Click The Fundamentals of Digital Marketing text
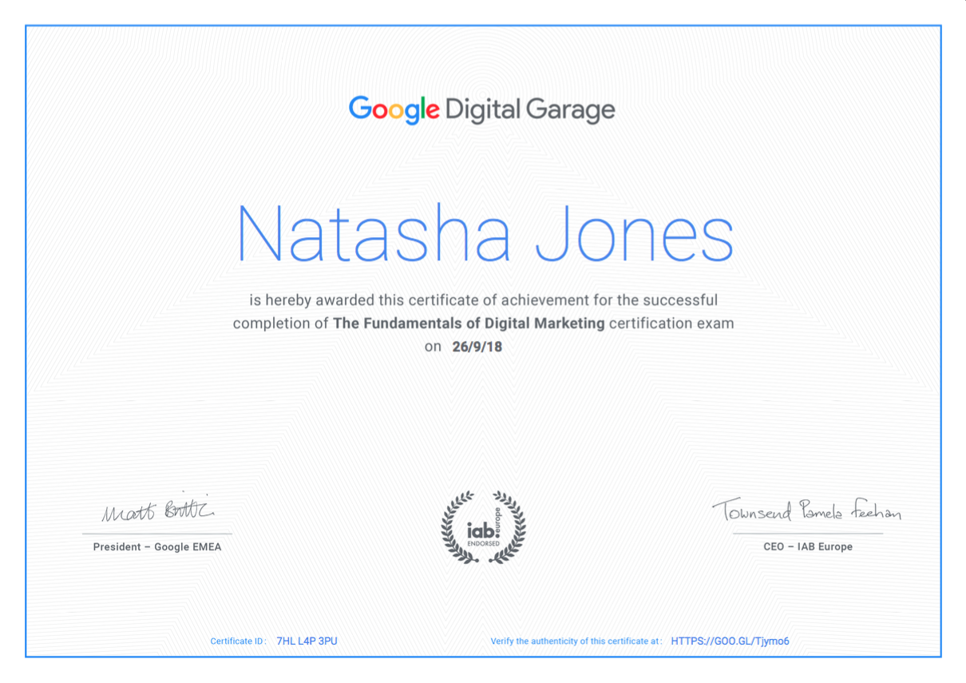 point(469,324)
